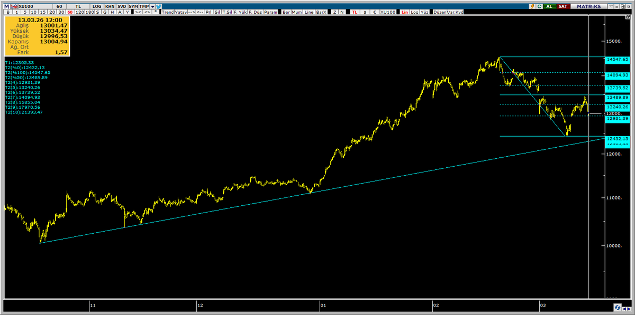
Task: Select the 15 minute period
Action: coord(43,12)
